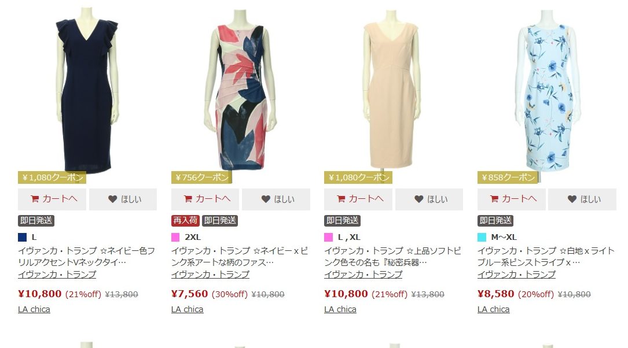Click the ¥858 coupon badge

click(x=508, y=177)
